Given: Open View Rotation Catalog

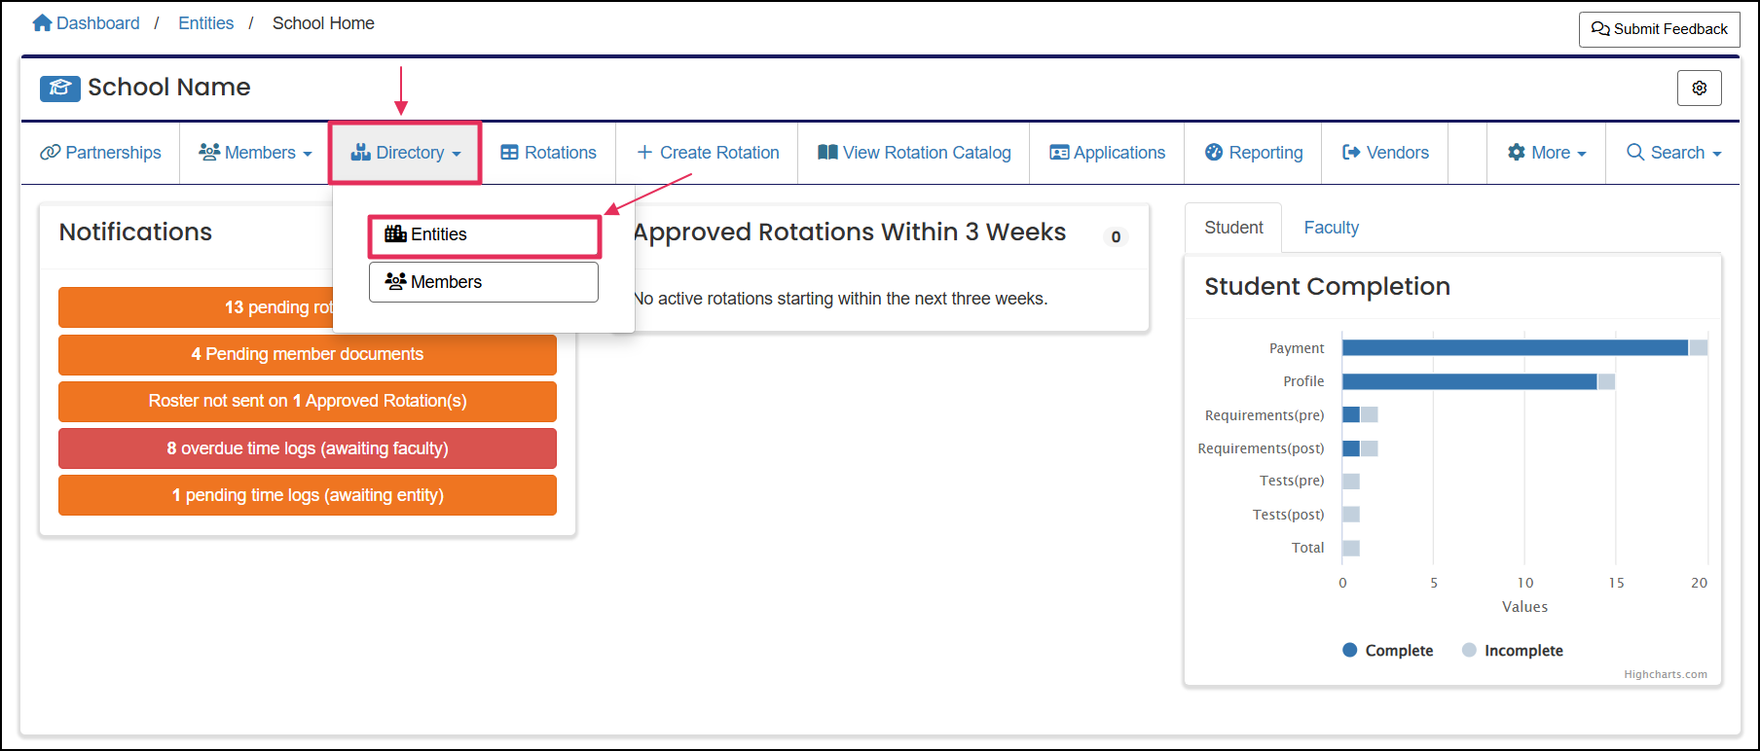Looking at the screenshot, I should [x=914, y=153].
